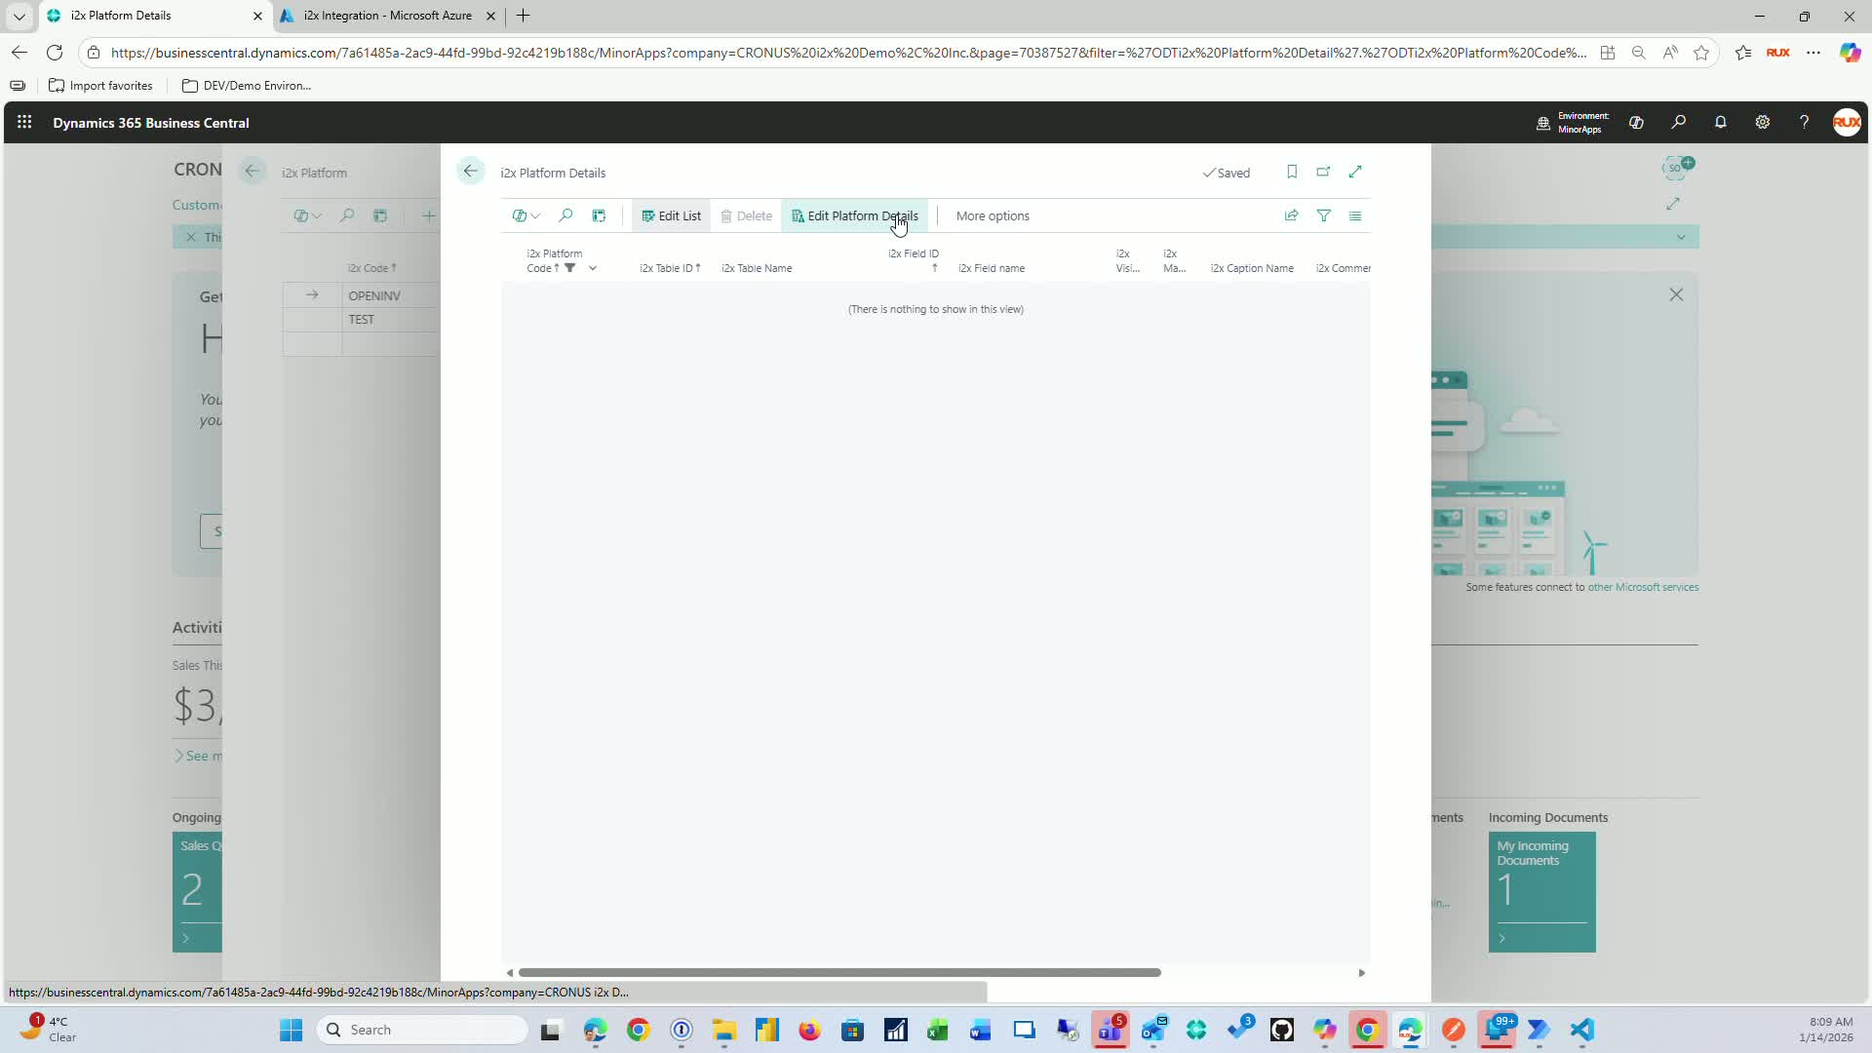1872x1053 pixels.
Task: Open page in new window icon
Action: pyautogui.click(x=1323, y=172)
